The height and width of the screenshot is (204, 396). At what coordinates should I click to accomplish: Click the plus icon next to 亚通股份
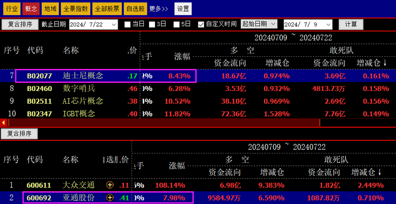(x=110, y=198)
